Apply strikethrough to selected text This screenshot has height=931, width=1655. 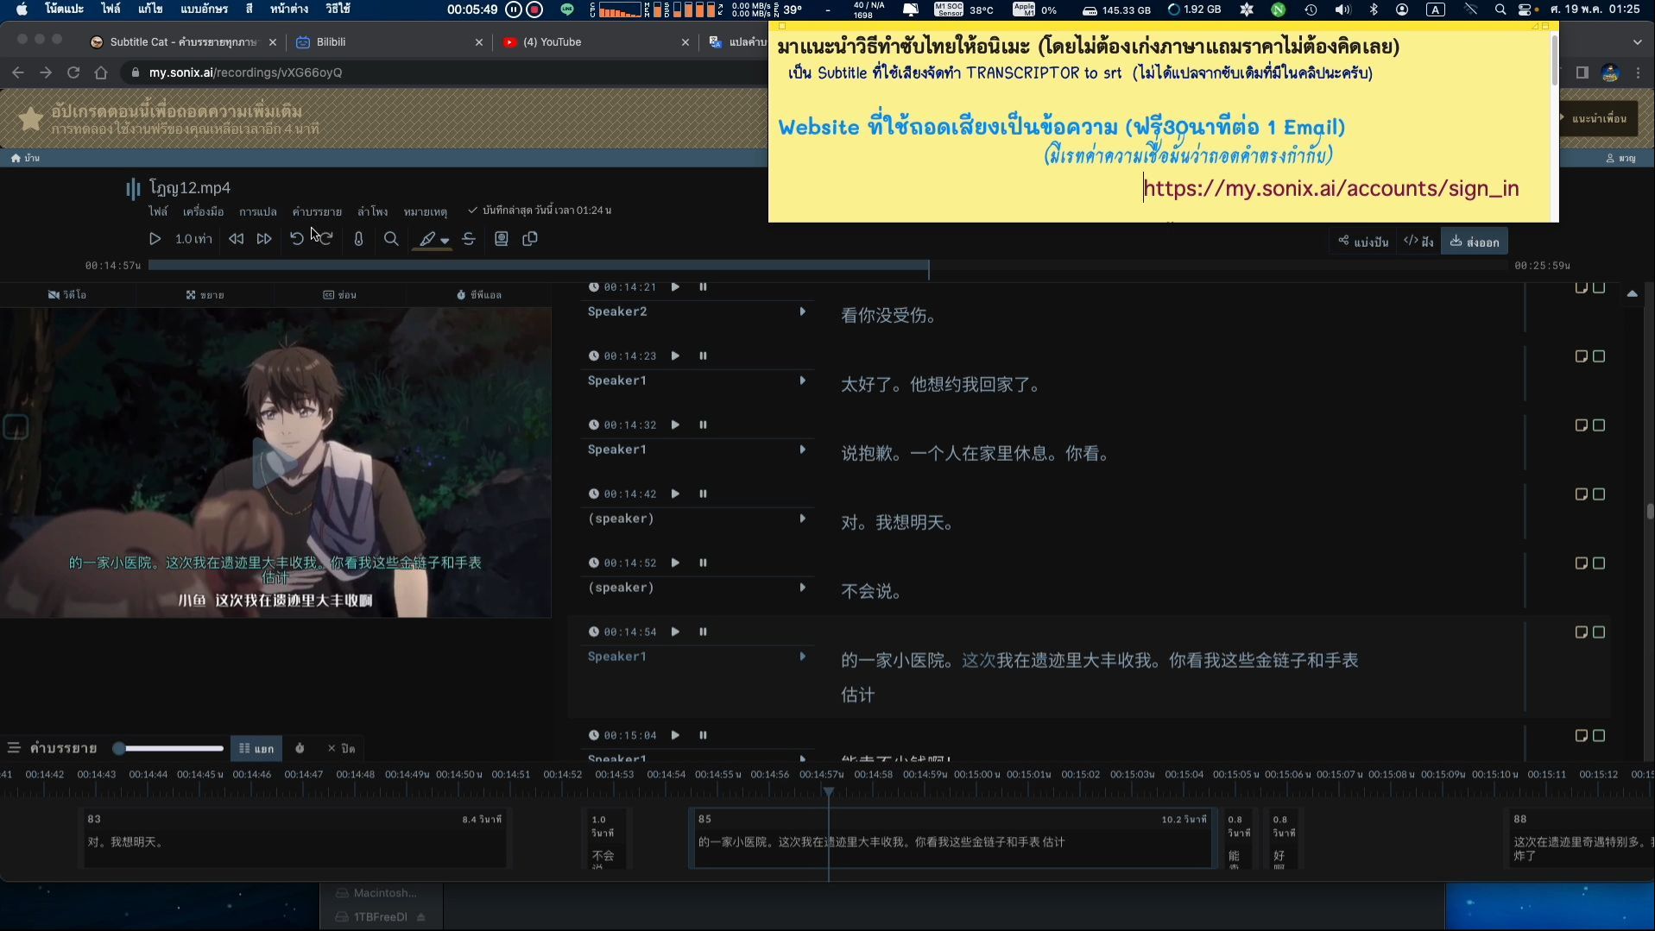click(x=469, y=239)
